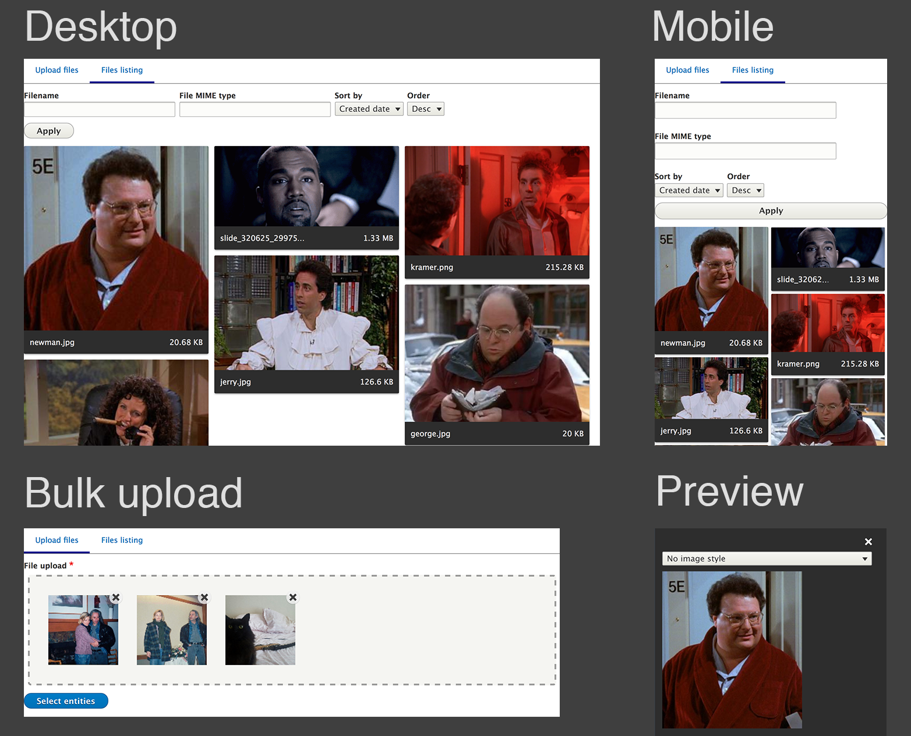
Task: Select the bald man thumbnail in Mobile listing
Action: [x=828, y=412]
